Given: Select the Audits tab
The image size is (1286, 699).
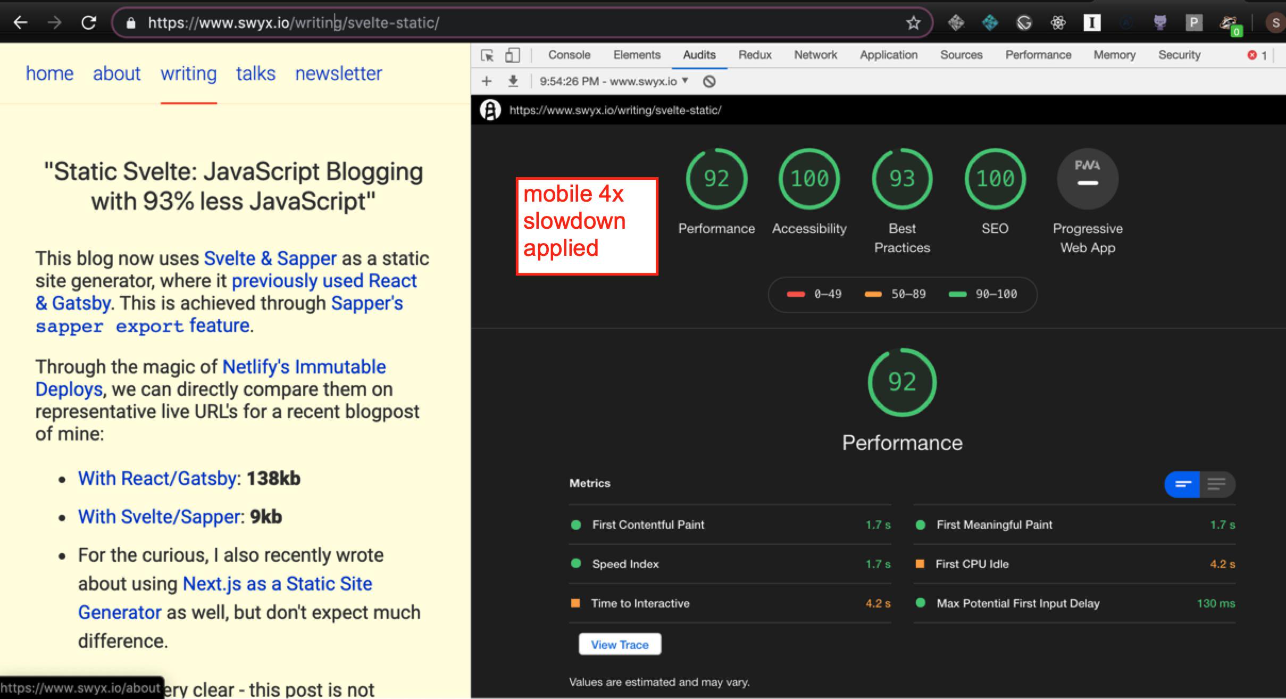Looking at the screenshot, I should pyautogui.click(x=699, y=55).
